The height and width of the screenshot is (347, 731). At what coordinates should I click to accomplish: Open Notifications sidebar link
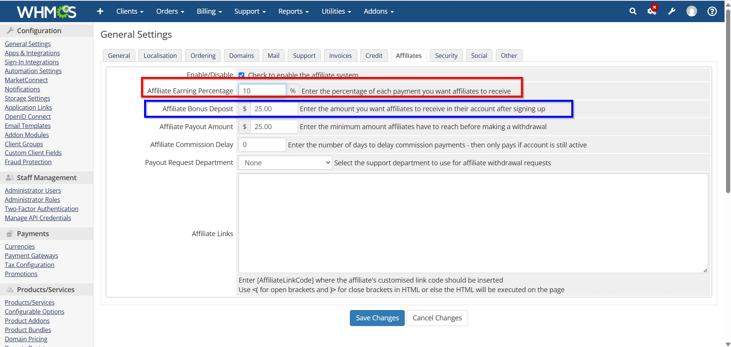pos(22,89)
